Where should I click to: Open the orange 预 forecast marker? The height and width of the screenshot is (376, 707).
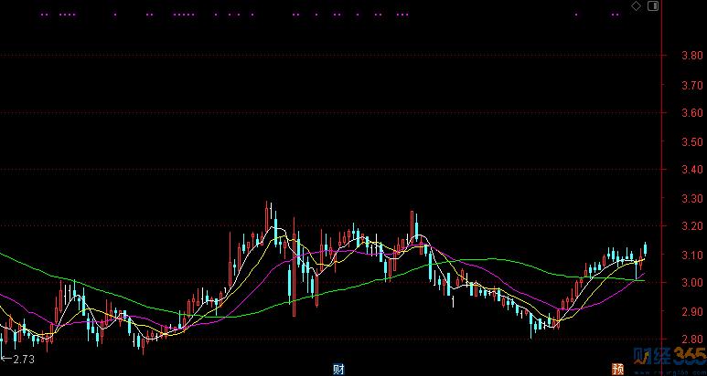617,370
